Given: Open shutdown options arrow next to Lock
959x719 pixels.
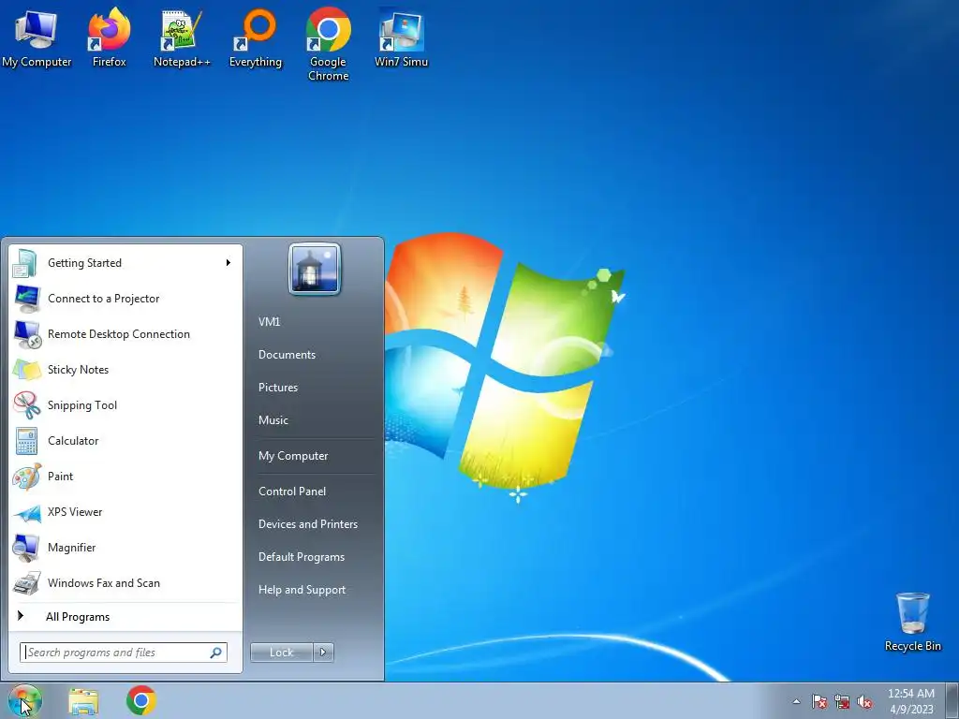Looking at the screenshot, I should (x=323, y=653).
